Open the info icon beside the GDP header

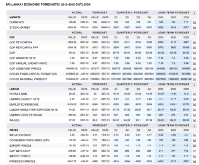195,33
